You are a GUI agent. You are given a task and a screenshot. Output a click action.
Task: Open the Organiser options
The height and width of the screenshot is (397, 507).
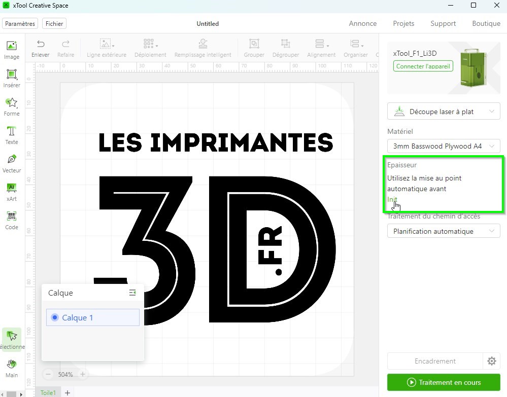[356, 49]
